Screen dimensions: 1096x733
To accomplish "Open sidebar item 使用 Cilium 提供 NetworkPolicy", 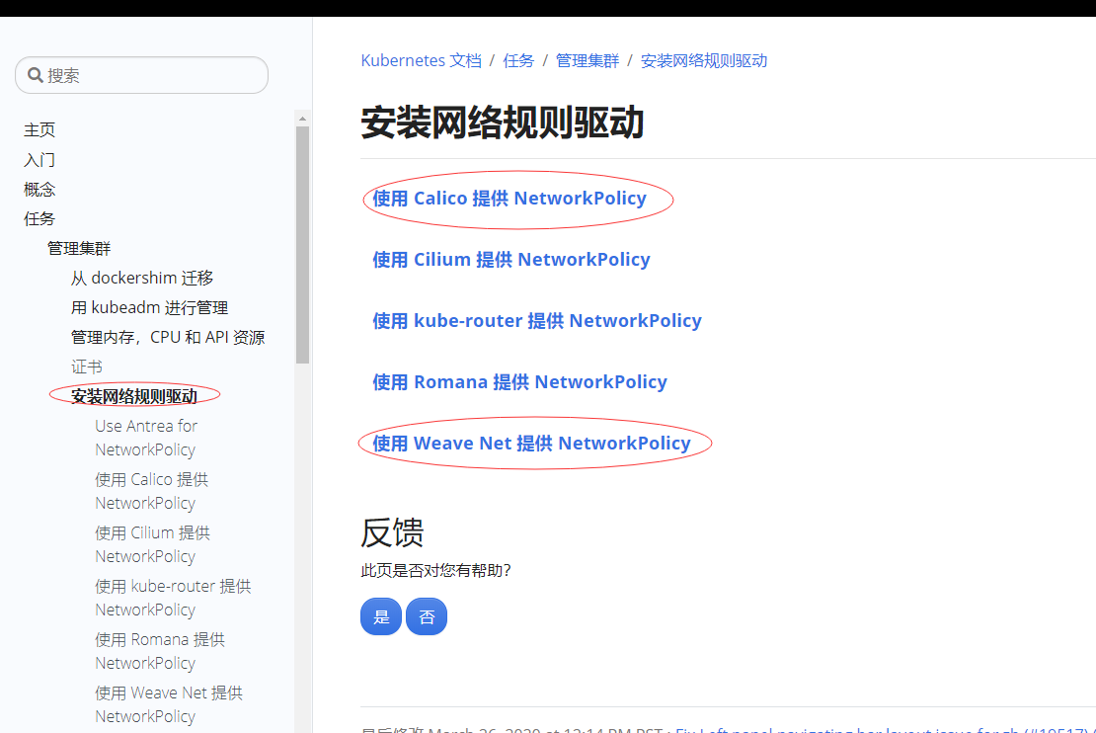I will [152, 544].
